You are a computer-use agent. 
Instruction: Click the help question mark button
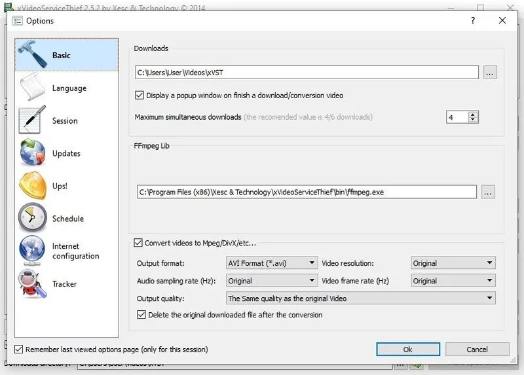473,20
